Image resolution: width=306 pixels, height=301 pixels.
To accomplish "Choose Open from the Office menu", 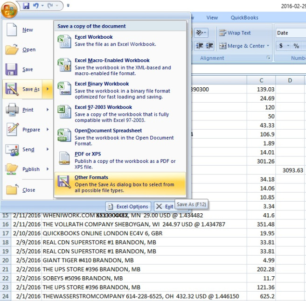I will 28,49.
